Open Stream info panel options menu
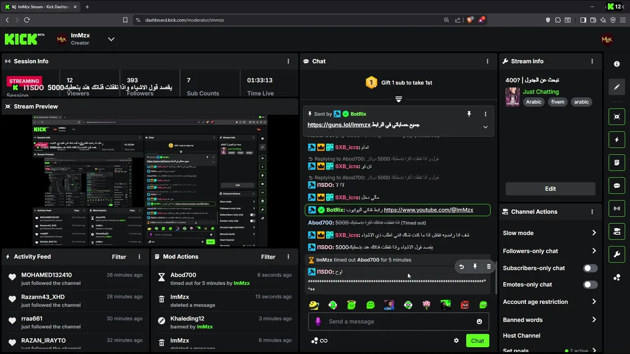Image resolution: width=630 pixels, height=354 pixels. (x=592, y=61)
